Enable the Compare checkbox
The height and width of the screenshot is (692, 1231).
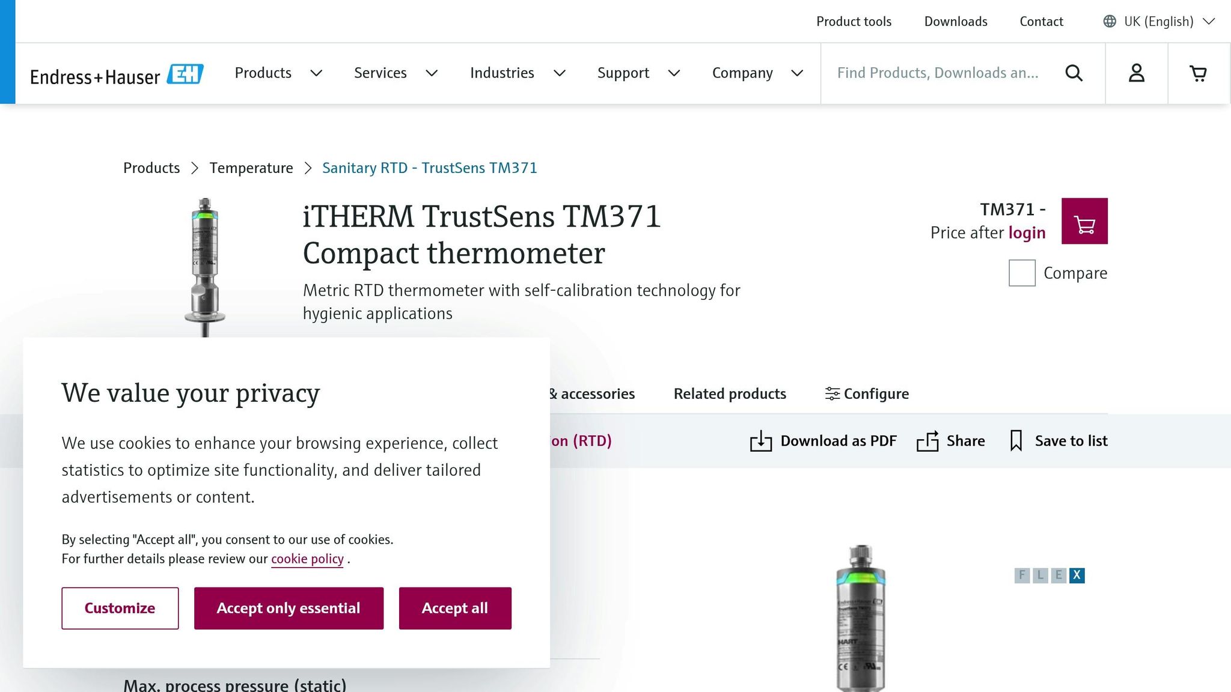[x=1021, y=273]
